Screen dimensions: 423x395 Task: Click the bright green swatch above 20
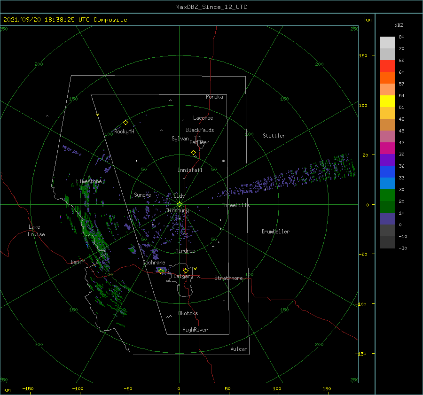click(387, 195)
